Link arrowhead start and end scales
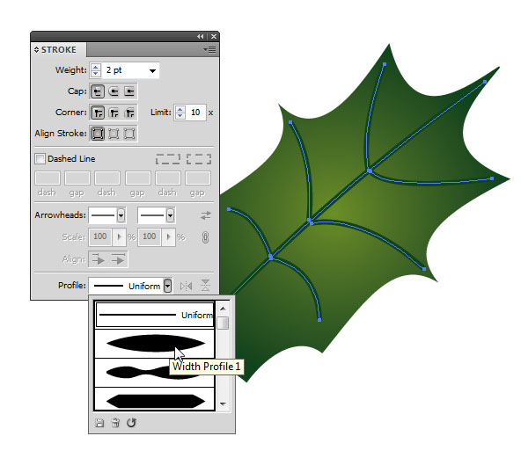Image resolution: width=528 pixels, height=458 pixels. [x=205, y=237]
